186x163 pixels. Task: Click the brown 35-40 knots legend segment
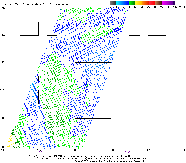159,3
